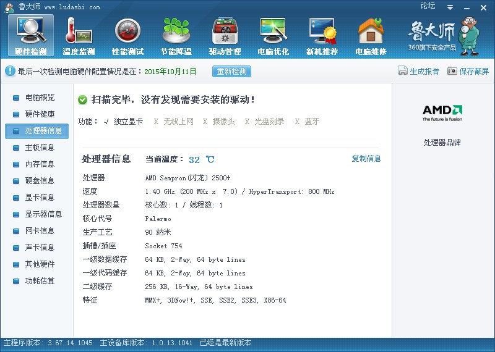This screenshot has width=495, height=352.
Task: Click 已经是最新版本 status text
Action: pos(226,343)
